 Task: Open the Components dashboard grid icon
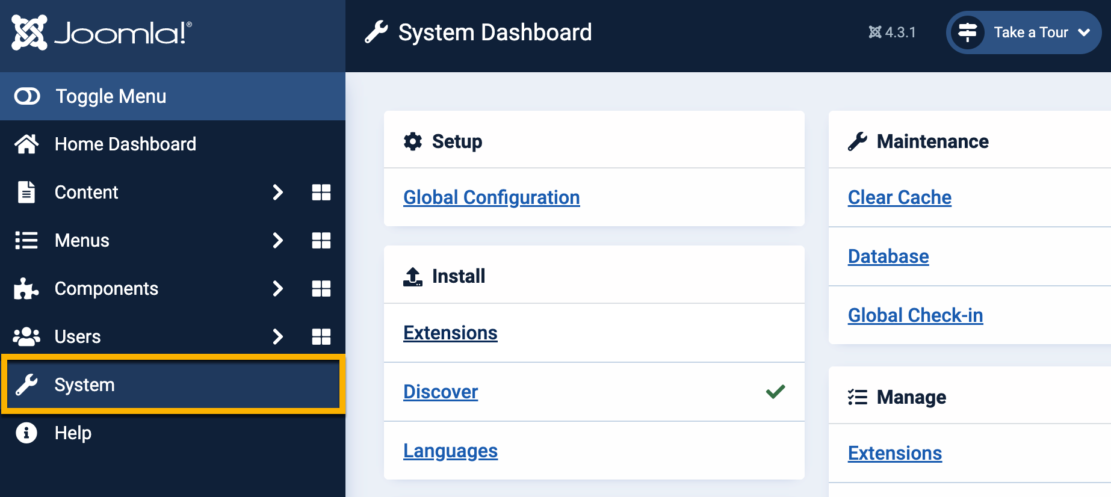tap(321, 289)
